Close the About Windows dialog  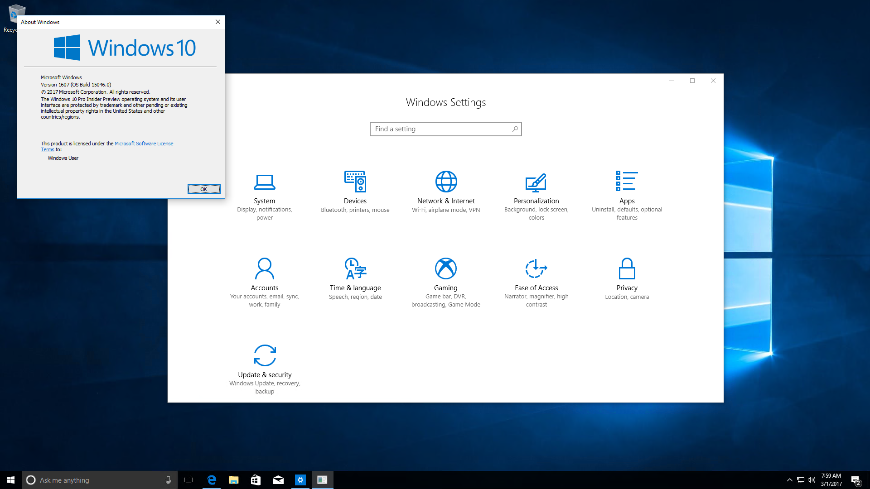pos(217,22)
